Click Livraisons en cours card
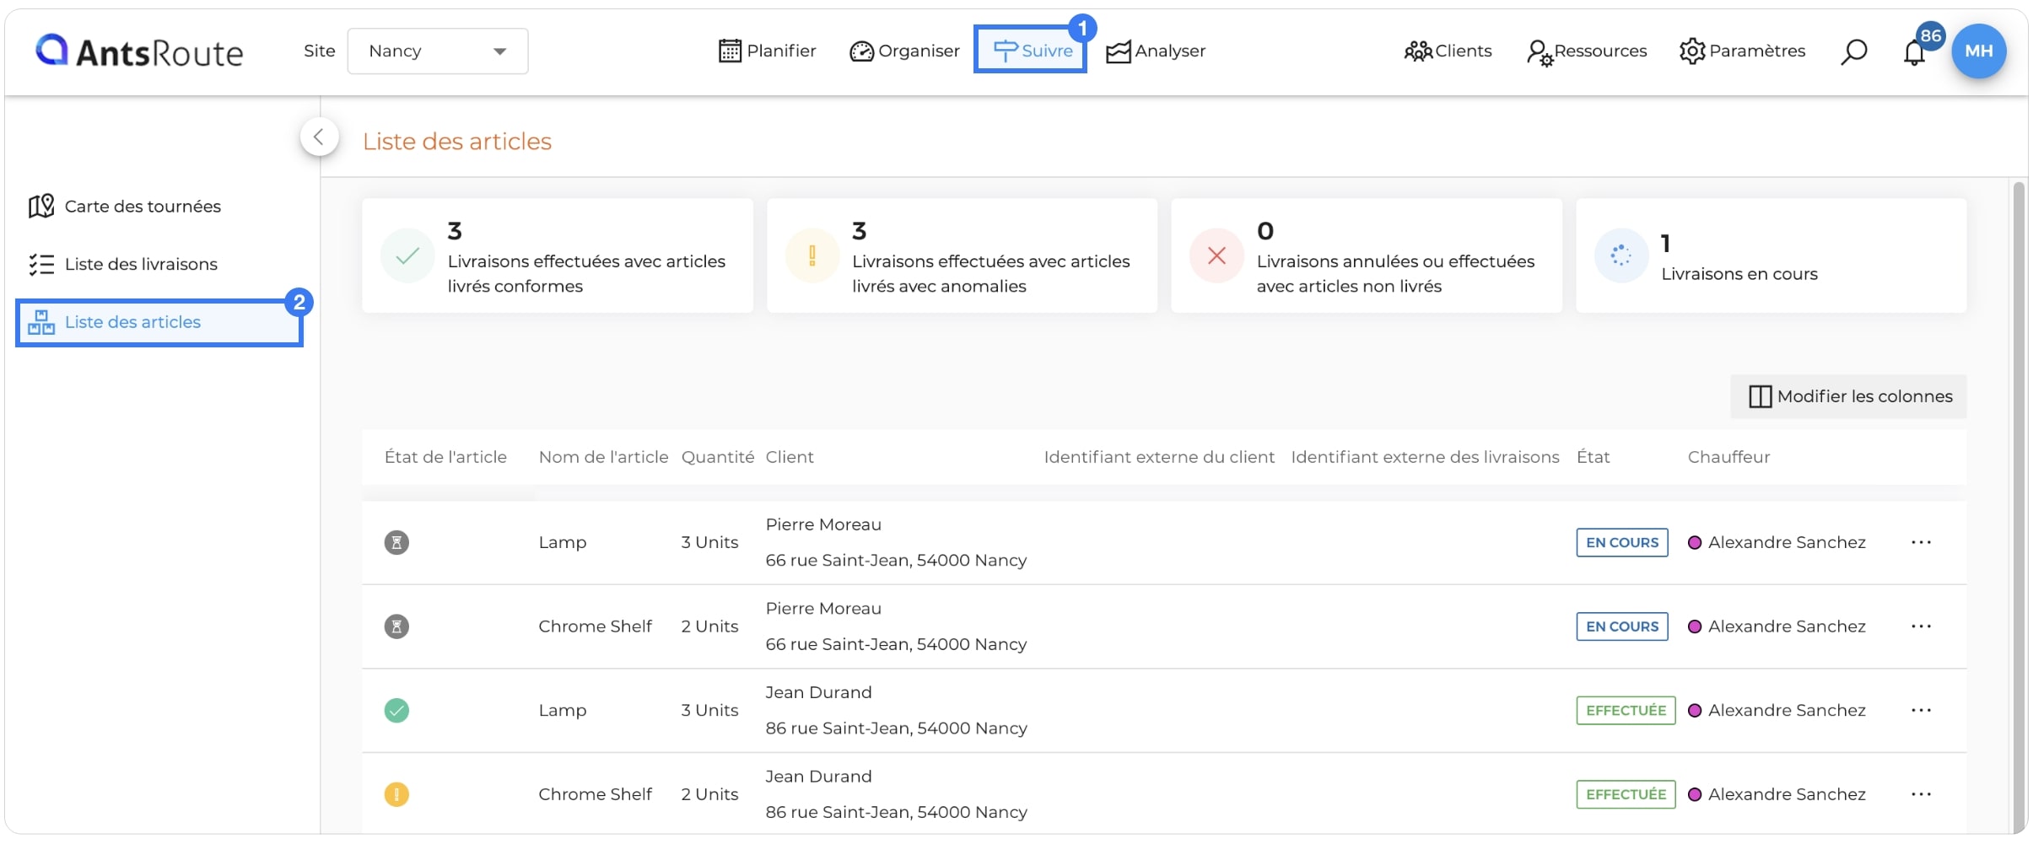The image size is (2033, 844). pos(1771,255)
